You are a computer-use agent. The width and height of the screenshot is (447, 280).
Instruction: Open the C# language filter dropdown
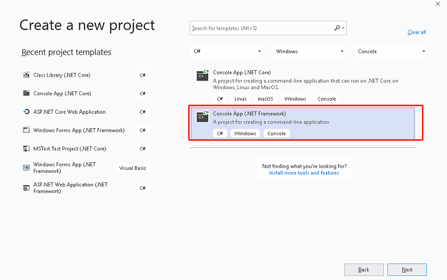pyautogui.click(x=227, y=51)
